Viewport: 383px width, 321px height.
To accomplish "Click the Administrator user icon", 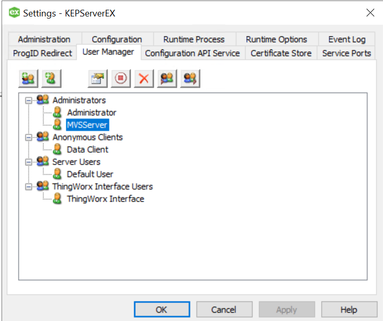I will point(57,112).
